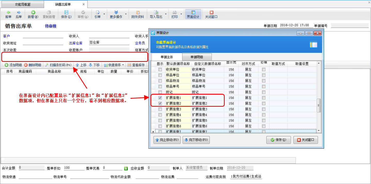Uncheck the 扩展信息2 display checkbox
The image size is (371, 184).
pyautogui.click(x=160, y=104)
